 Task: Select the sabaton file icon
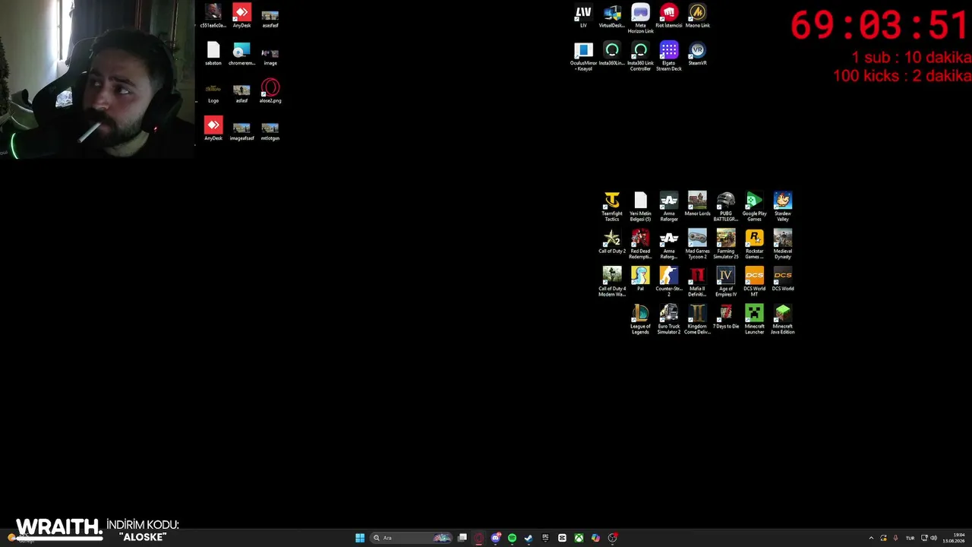[x=213, y=54]
